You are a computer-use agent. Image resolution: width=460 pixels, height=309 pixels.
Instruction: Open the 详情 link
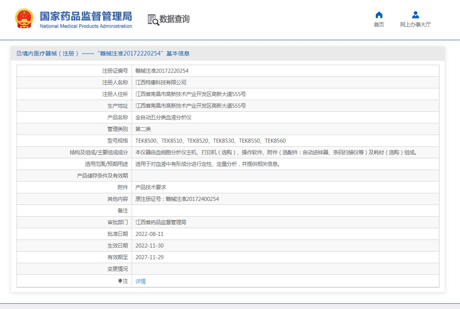pyautogui.click(x=140, y=281)
